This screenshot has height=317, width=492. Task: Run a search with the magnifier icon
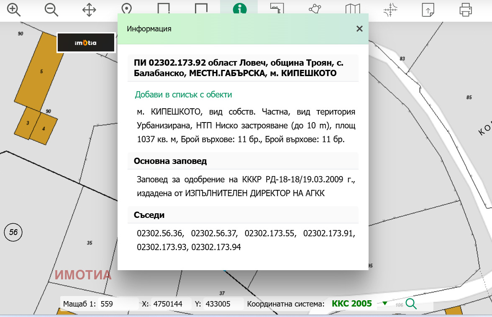point(410,304)
